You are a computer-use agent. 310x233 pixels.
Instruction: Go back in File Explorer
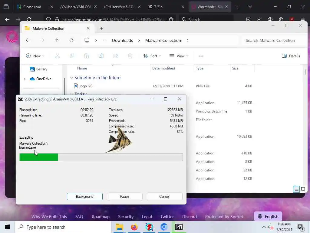click(x=28, y=40)
